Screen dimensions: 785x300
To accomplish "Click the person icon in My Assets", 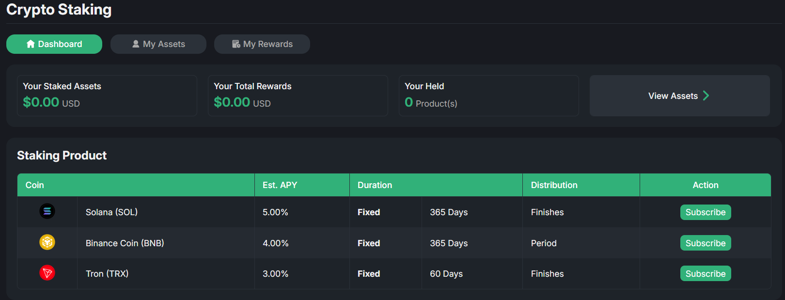I will click(136, 44).
